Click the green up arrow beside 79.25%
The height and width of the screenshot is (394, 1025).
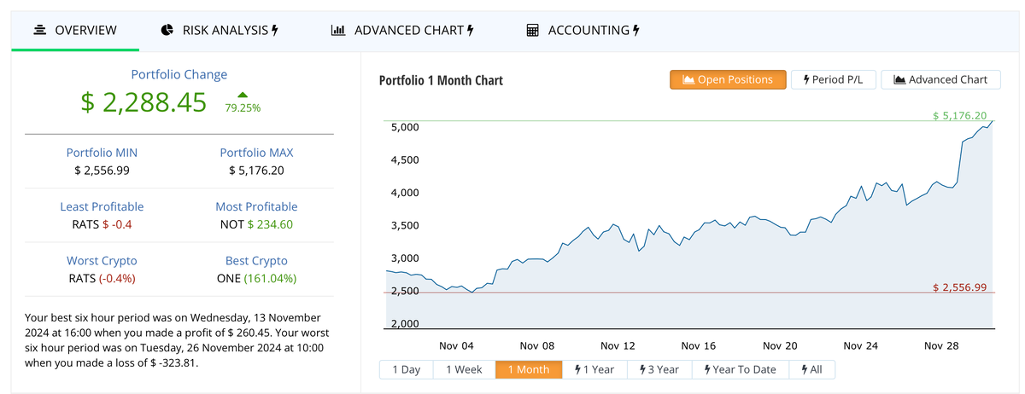[243, 95]
